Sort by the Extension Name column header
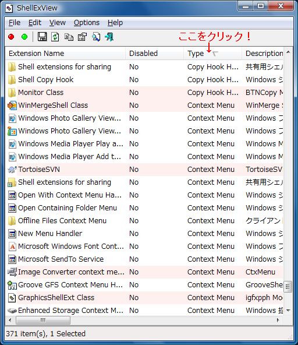This screenshot has height=345, width=298. pyautogui.click(x=65, y=54)
